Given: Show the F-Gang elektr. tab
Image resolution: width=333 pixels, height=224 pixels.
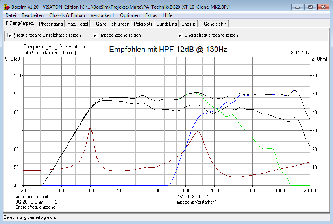Looking at the screenshot, I should click(213, 24).
